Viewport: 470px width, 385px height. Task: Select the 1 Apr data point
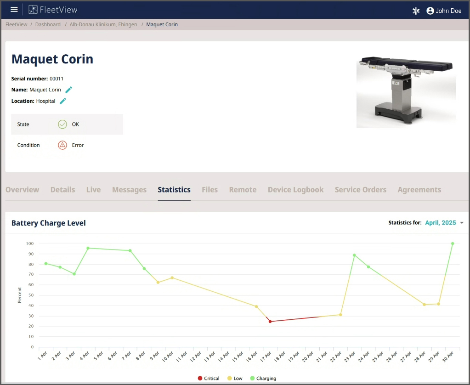pos(46,264)
